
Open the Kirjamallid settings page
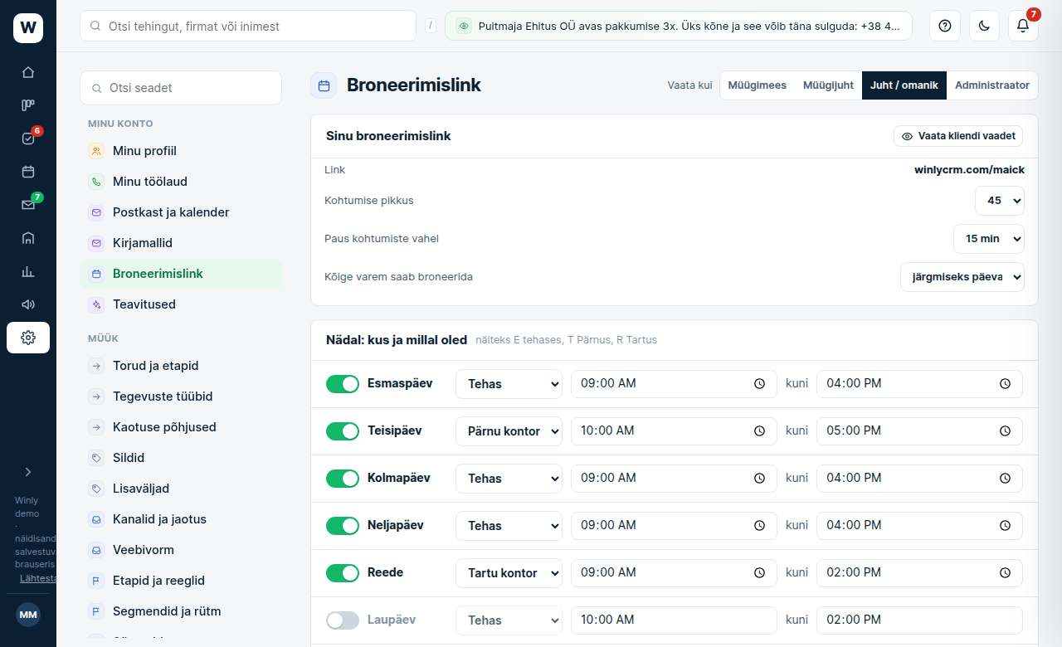pyautogui.click(x=181, y=243)
